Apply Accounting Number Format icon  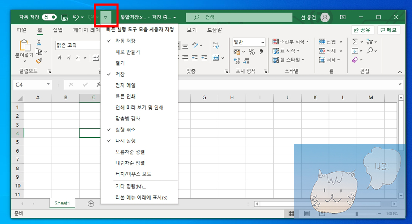point(237,52)
